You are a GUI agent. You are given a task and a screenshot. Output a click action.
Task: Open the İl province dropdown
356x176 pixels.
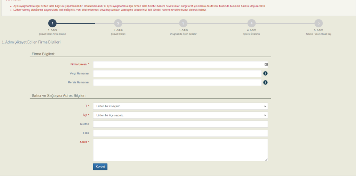click(180, 106)
